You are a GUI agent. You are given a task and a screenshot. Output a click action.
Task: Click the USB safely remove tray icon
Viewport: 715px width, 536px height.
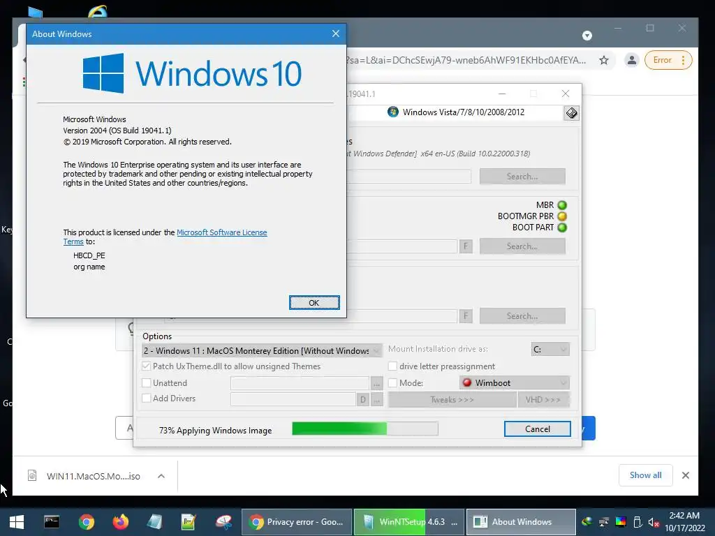[637, 522]
